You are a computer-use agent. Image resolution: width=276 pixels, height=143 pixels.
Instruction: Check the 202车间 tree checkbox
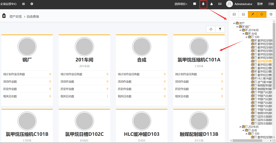tap(246, 127)
